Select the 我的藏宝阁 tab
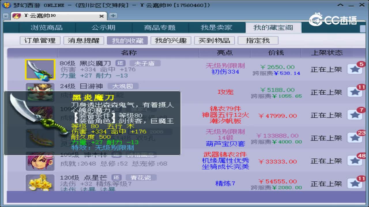Viewport: 369px width, 207px height. (273, 28)
